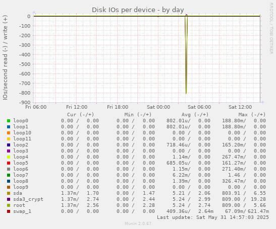Select the loop8 legend label
The width and height of the screenshot is (276, 229).
pyautogui.click(x=21, y=181)
